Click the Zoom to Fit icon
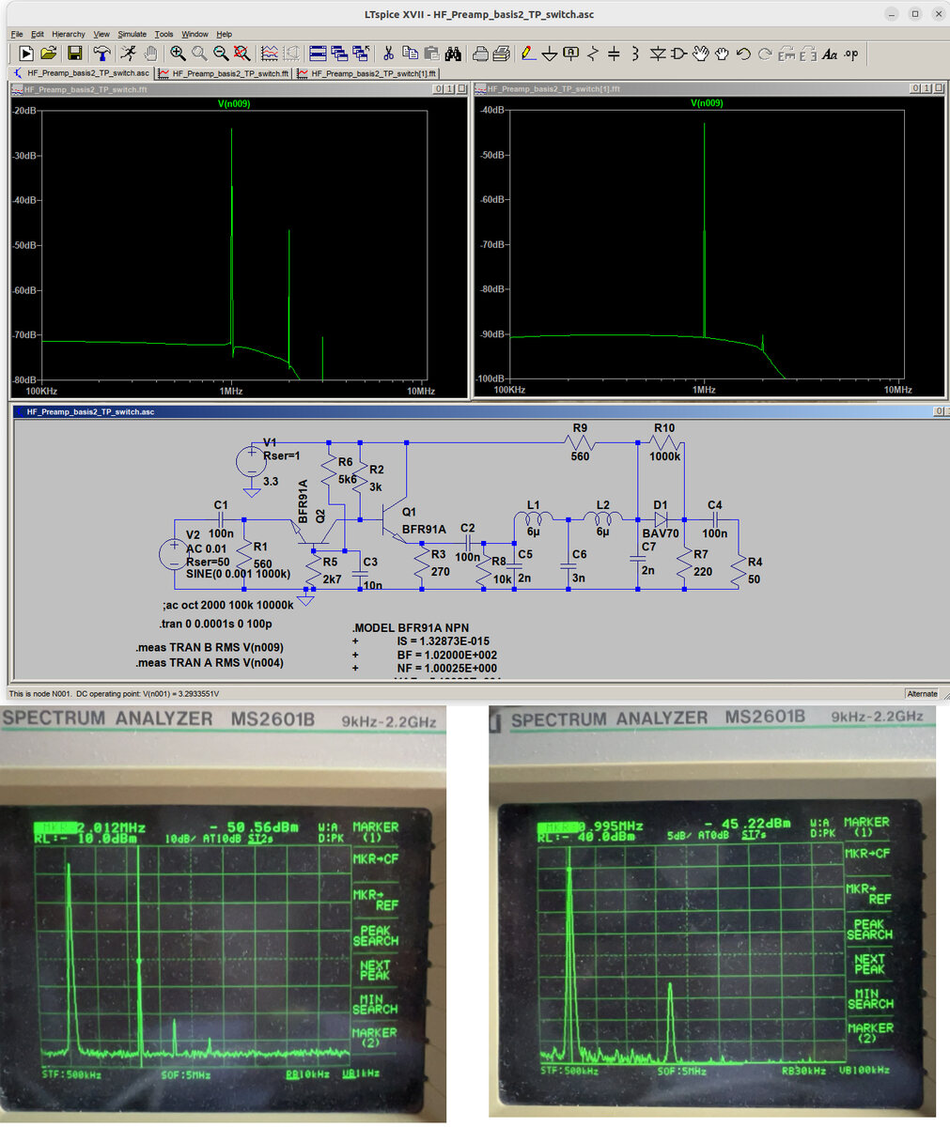Viewport: 950px width, 1127px height. (x=241, y=54)
